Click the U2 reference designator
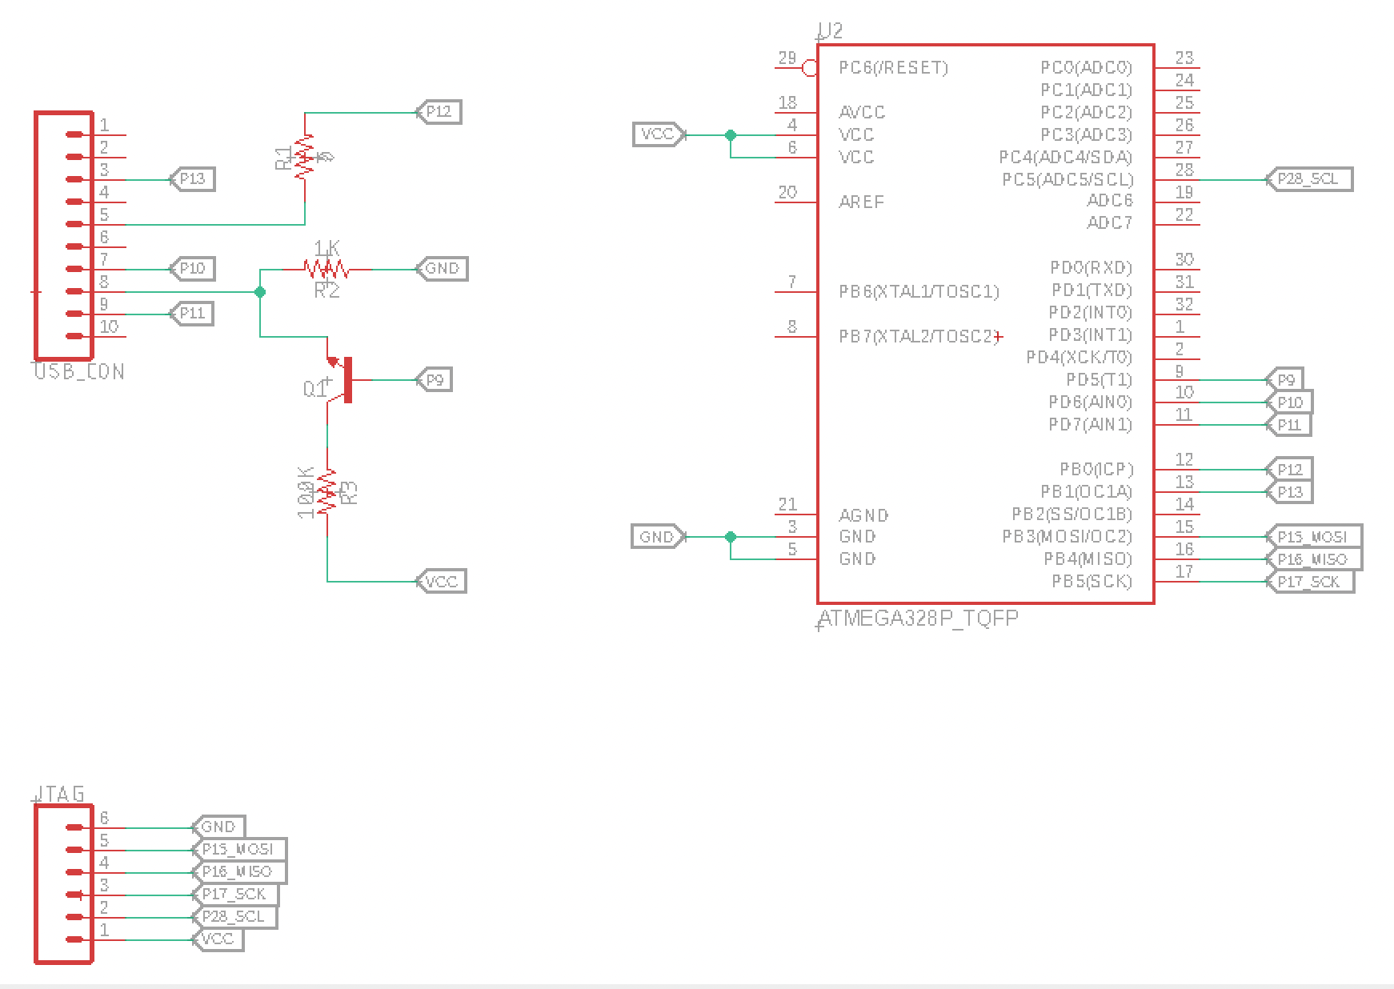Screen dimensions: 1394x989 pyautogui.click(x=830, y=31)
